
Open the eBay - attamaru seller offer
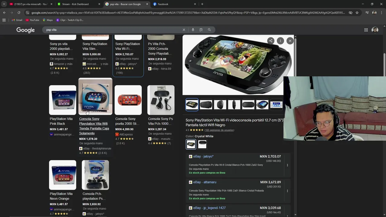[205, 182]
